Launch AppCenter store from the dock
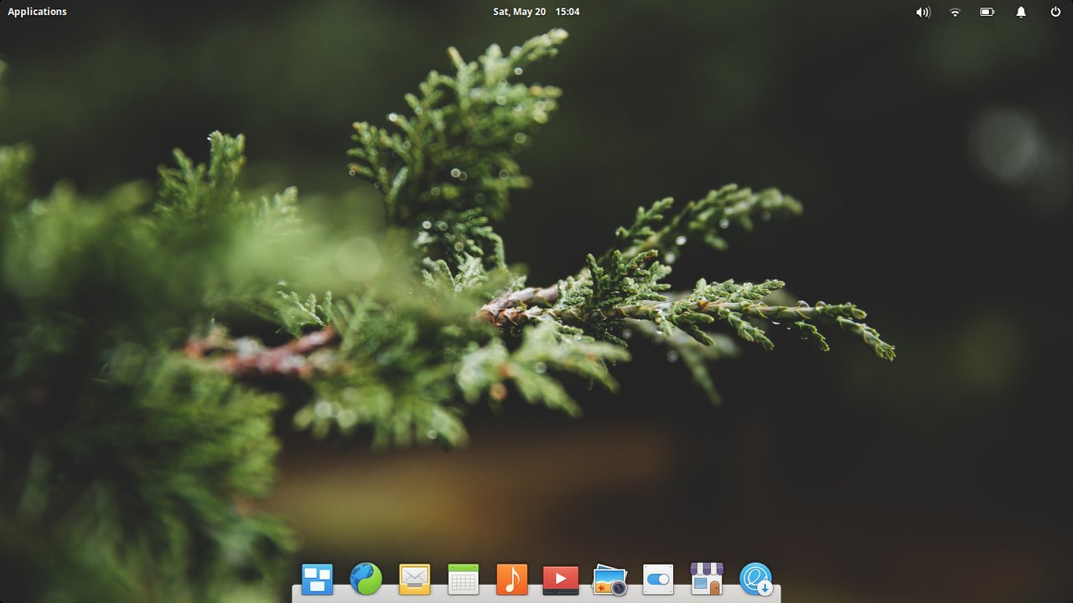 (707, 579)
